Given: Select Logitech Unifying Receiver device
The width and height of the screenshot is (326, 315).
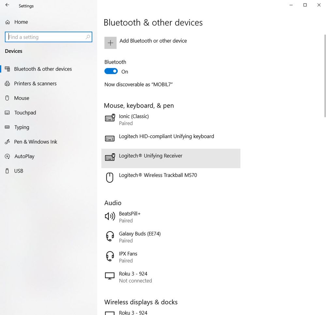Looking at the screenshot, I should coord(171,158).
